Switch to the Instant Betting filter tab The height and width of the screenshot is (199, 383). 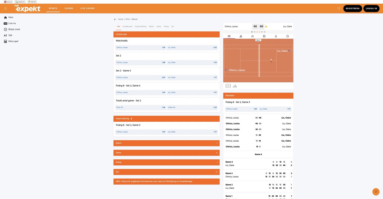pos(140,27)
